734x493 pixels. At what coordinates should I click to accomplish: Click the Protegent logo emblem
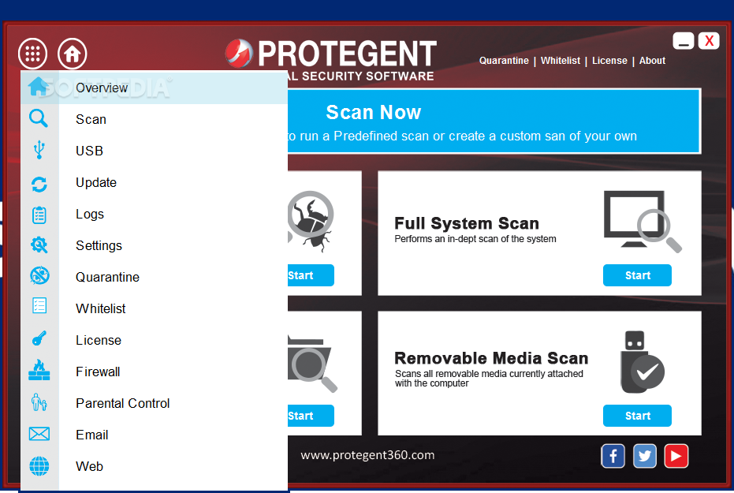pyautogui.click(x=239, y=53)
